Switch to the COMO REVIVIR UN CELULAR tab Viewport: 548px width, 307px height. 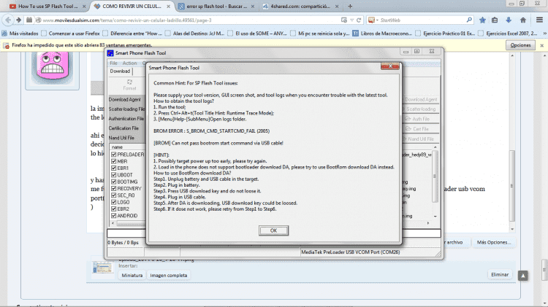point(132,7)
